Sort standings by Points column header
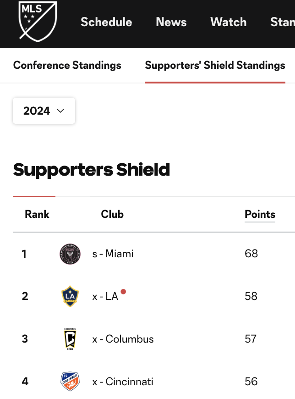The image size is (295, 399). (x=260, y=214)
